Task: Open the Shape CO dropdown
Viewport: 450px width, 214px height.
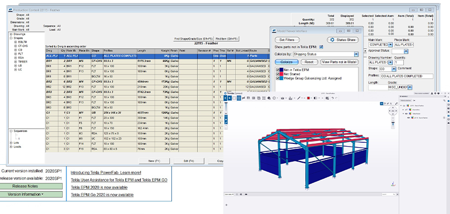Action: [394, 69]
